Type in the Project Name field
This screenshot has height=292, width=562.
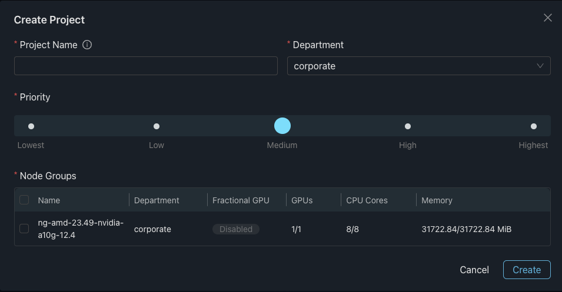(x=145, y=66)
